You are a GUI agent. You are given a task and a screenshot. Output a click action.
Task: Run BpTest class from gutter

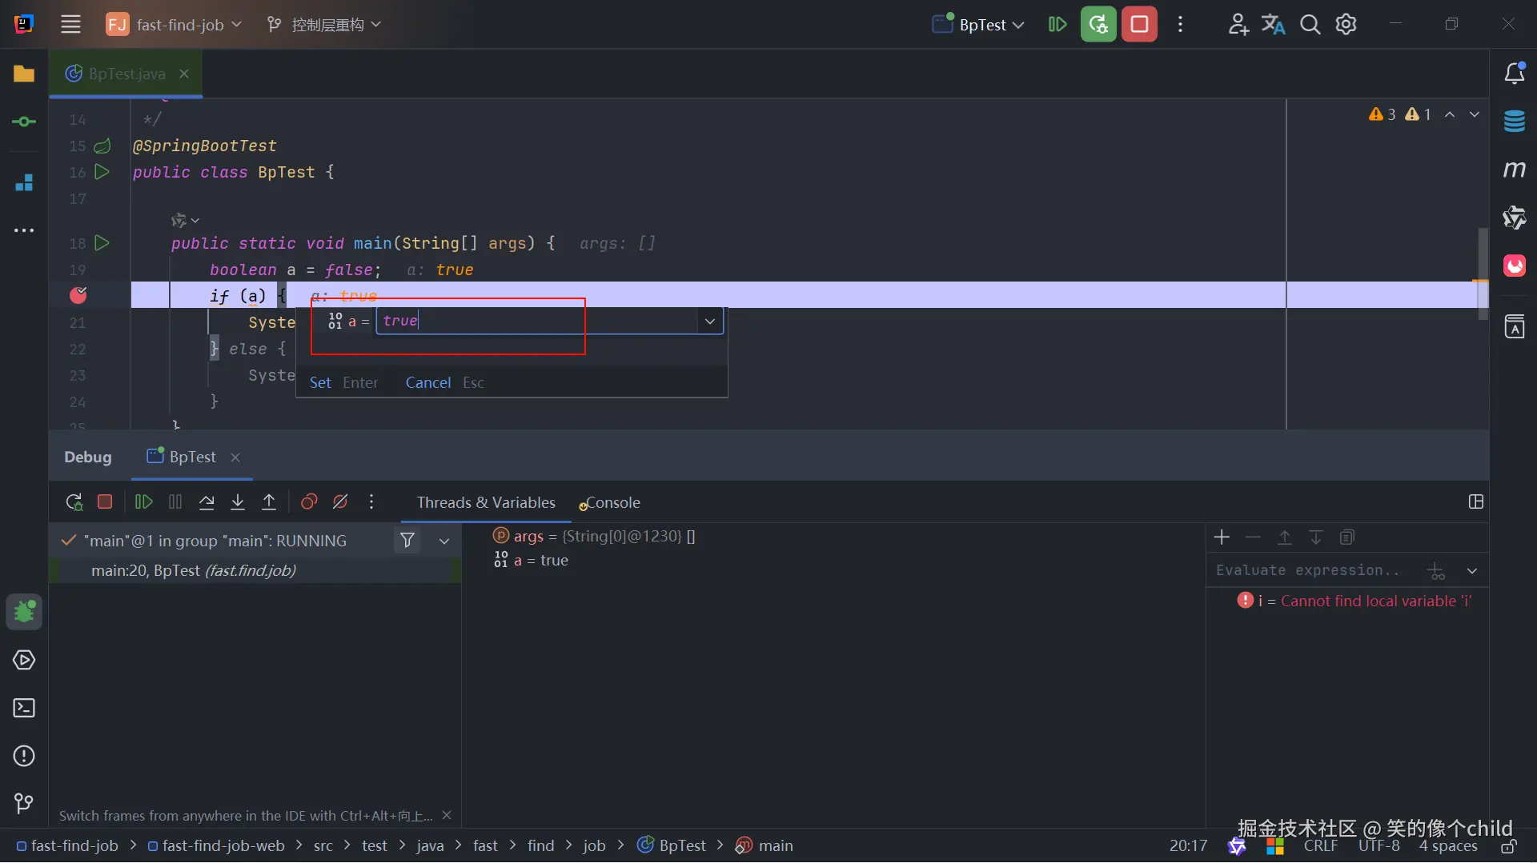[x=102, y=172]
